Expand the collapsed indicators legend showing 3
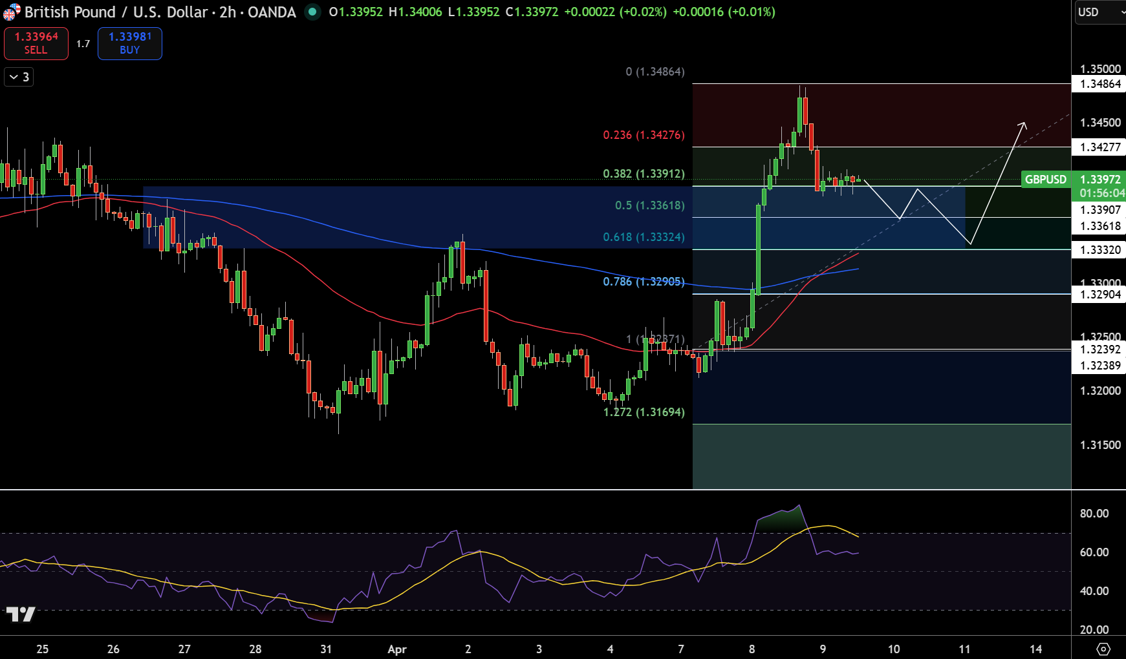Viewport: 1126px width, 659px height. point(19,77)
